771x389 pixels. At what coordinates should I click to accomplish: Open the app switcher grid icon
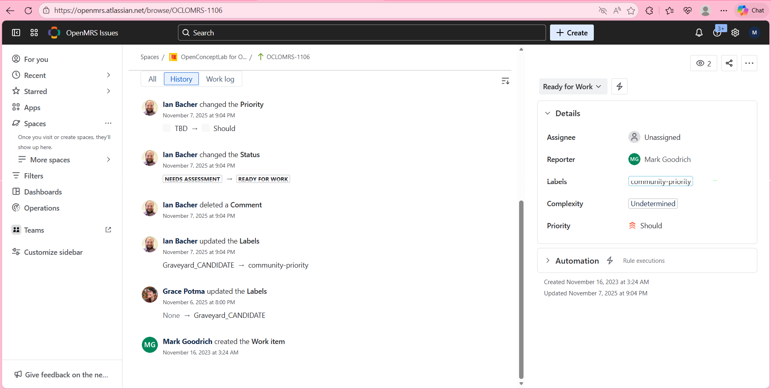(34, 33)
